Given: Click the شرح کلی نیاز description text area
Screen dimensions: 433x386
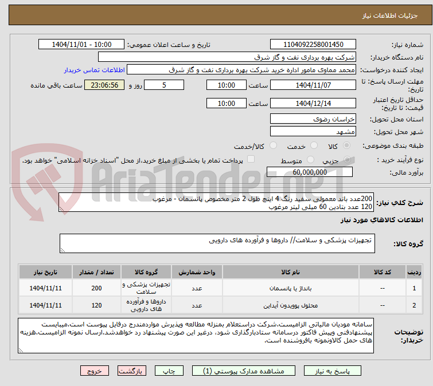Looking at the screenshot, I should click(x=216, y=202).
